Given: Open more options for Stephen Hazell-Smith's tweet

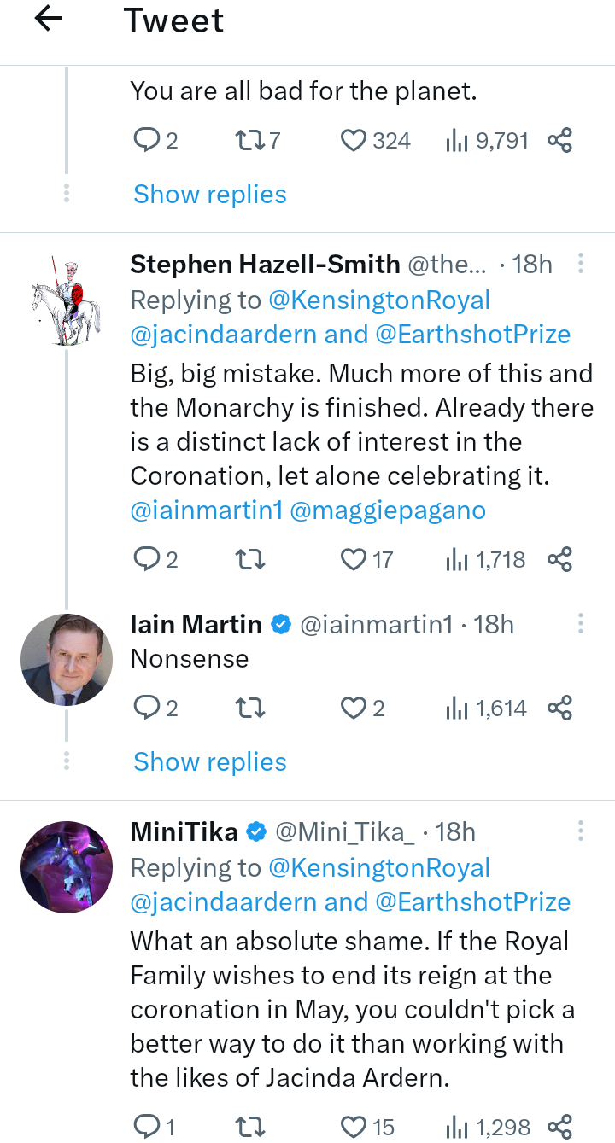Looking at the screenshot, I should (580, 264).
